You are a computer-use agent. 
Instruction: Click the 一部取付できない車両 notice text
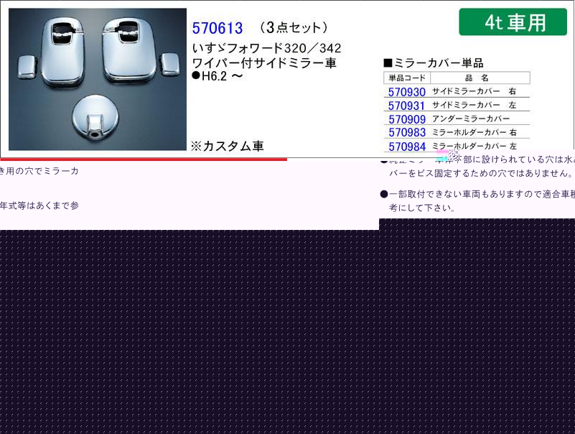coord(477,194)
